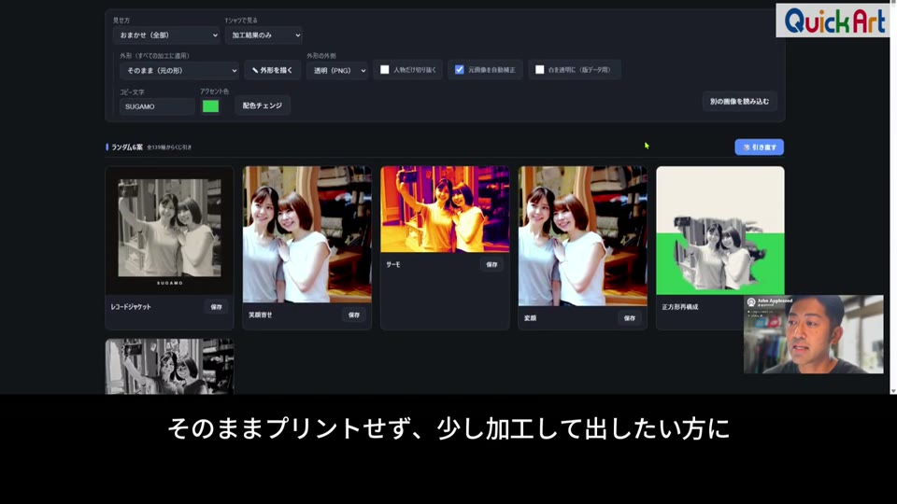
Task: Click the ランダム6案 section heading
Action: click(127, 147)
